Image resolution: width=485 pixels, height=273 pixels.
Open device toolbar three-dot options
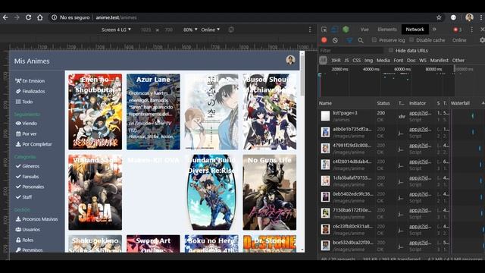click(x=310, y=30)
